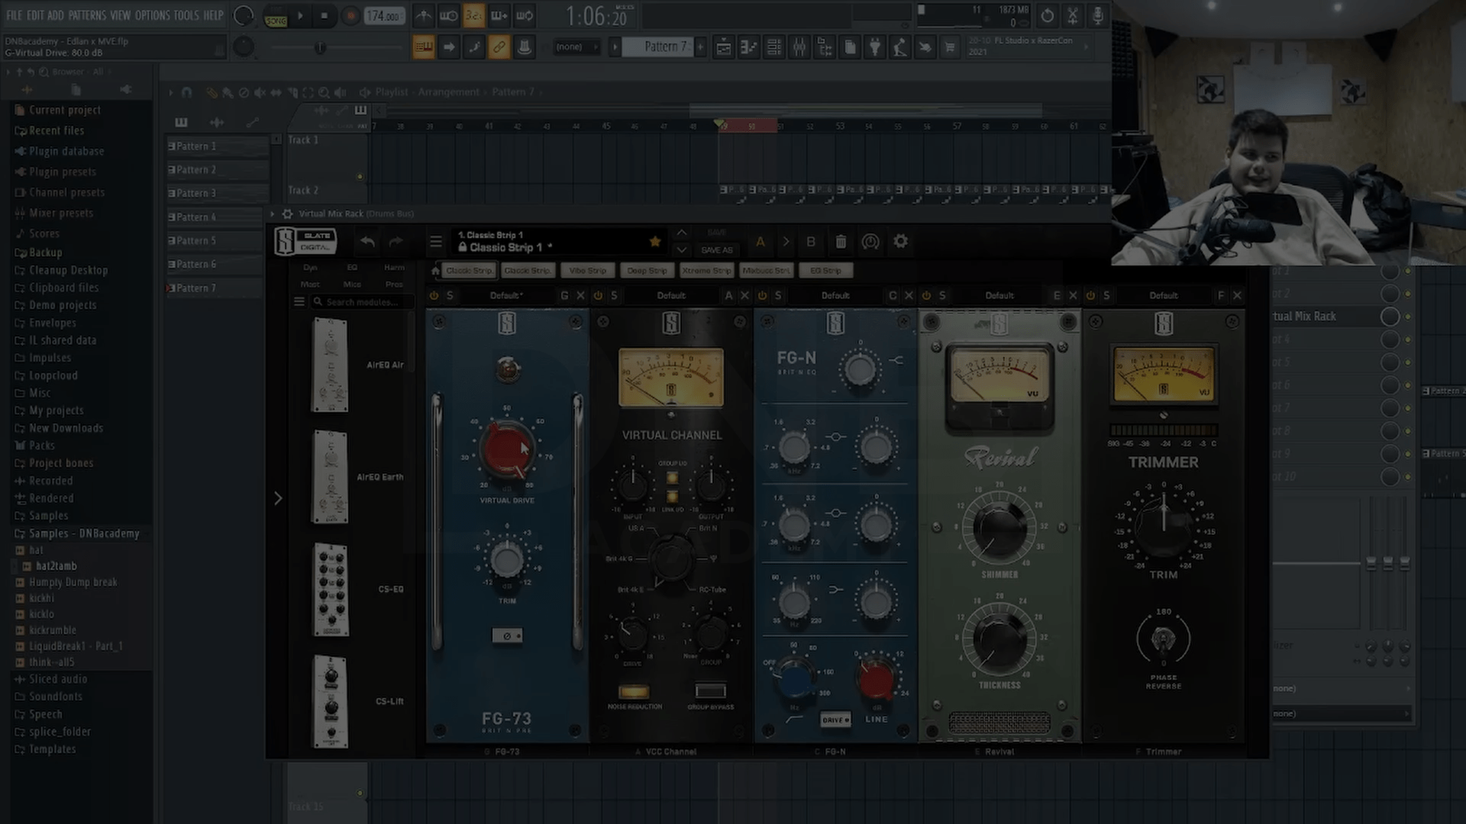This screenshot has height=824, width=1466.
Task: Click the redo arrow in Virtual Mix Rack
Action: tap(396, 242)
